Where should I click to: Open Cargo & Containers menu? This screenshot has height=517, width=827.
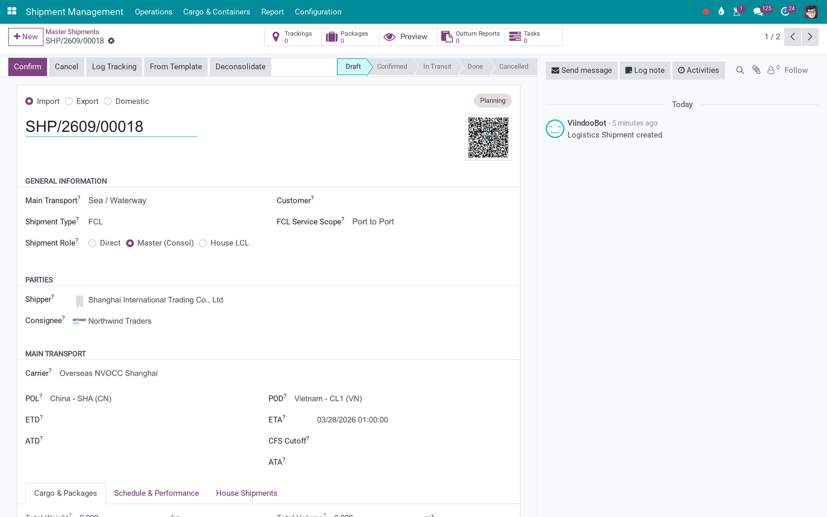217,12
